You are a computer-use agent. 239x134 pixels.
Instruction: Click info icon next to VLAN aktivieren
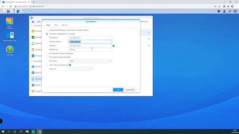[70, 65]
